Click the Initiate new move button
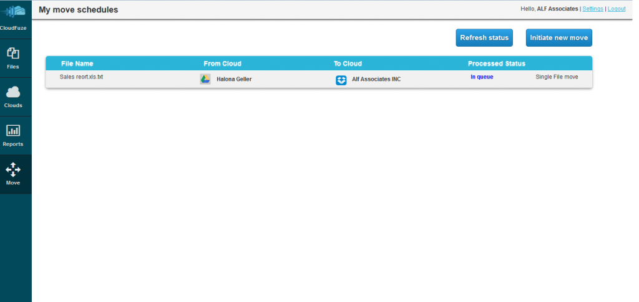The width and height of the screenshot is (639, 302). [559, 38]
